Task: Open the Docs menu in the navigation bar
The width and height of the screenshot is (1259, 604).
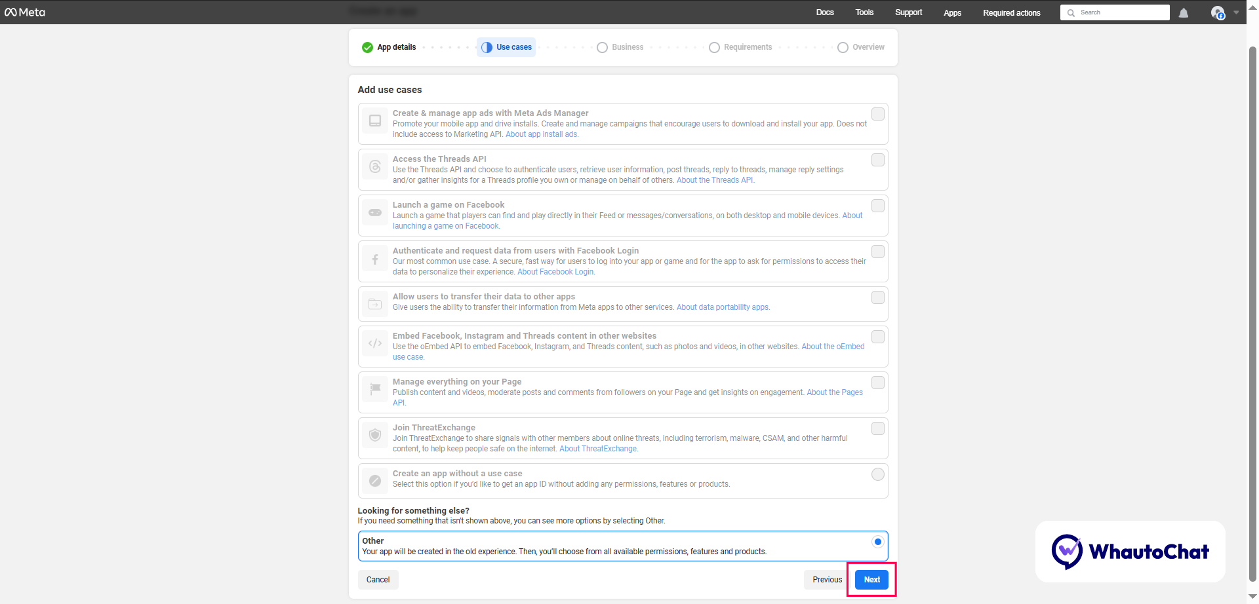Action: click(825, 12)
